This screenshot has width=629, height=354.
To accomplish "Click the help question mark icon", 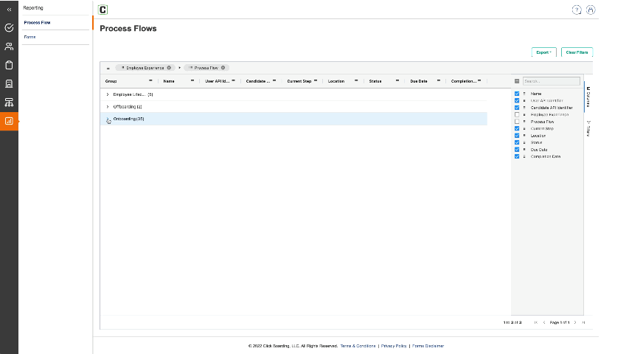I will pyautogui.click(x=577, y=10).
